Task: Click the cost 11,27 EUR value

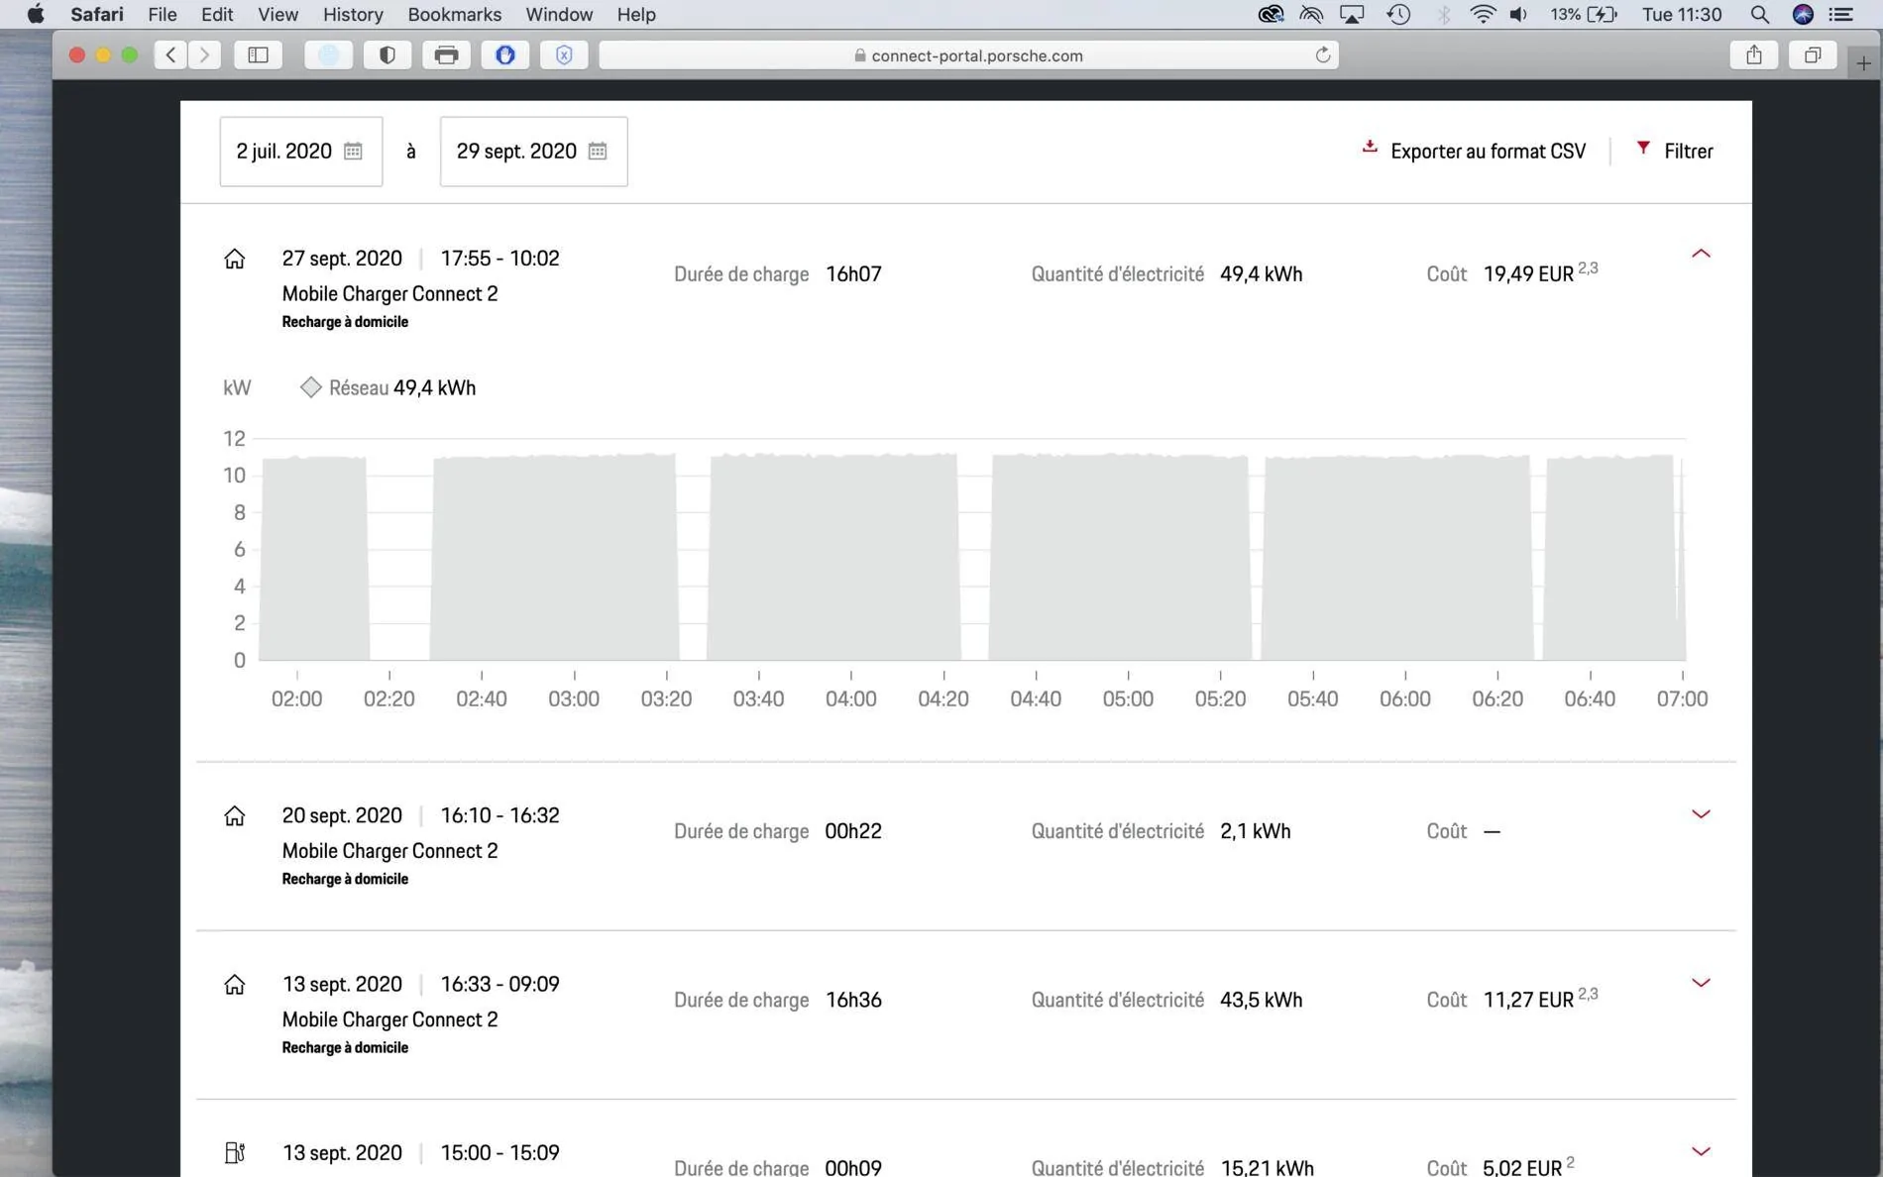Action: [1528, 1000]
